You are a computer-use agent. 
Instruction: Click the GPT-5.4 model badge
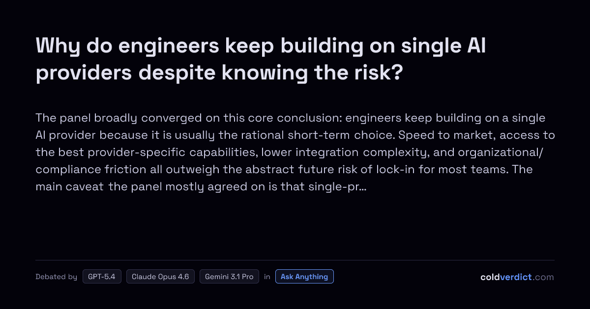pyautogui.click(x=102, y=277)
